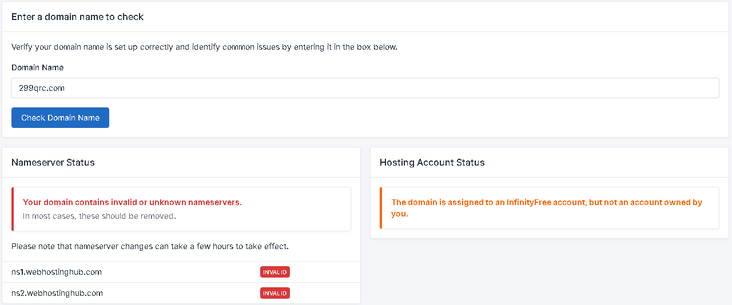732x305 pixels.
Task: Select the ns2.webhostinghub.com nameserver entry
Action: click(x=57, y=293)
